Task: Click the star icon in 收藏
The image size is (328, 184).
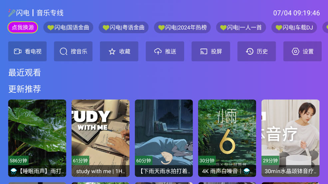Action: click(x=112, y=52)
